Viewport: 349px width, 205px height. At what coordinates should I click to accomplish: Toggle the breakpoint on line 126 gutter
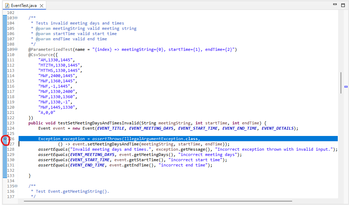coord(6,139)
